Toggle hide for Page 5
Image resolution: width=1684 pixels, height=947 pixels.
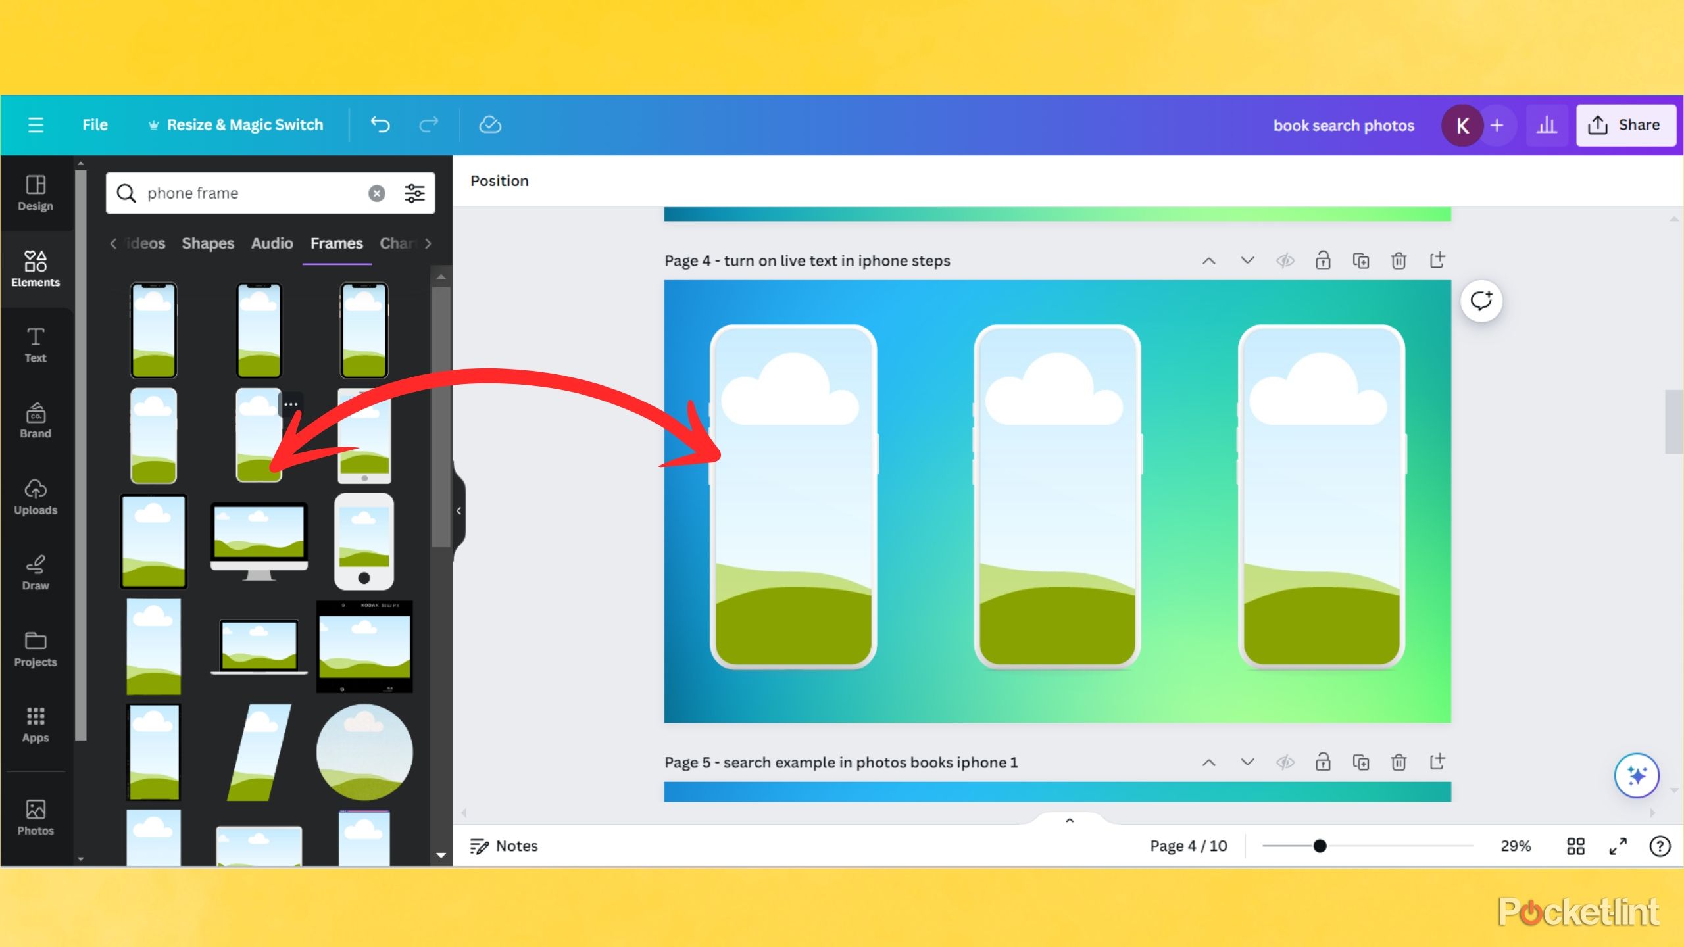tap(1285, 762)
